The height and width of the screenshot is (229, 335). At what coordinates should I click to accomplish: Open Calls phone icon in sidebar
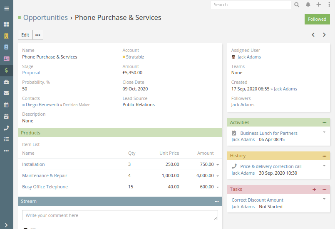pos(6,128)
